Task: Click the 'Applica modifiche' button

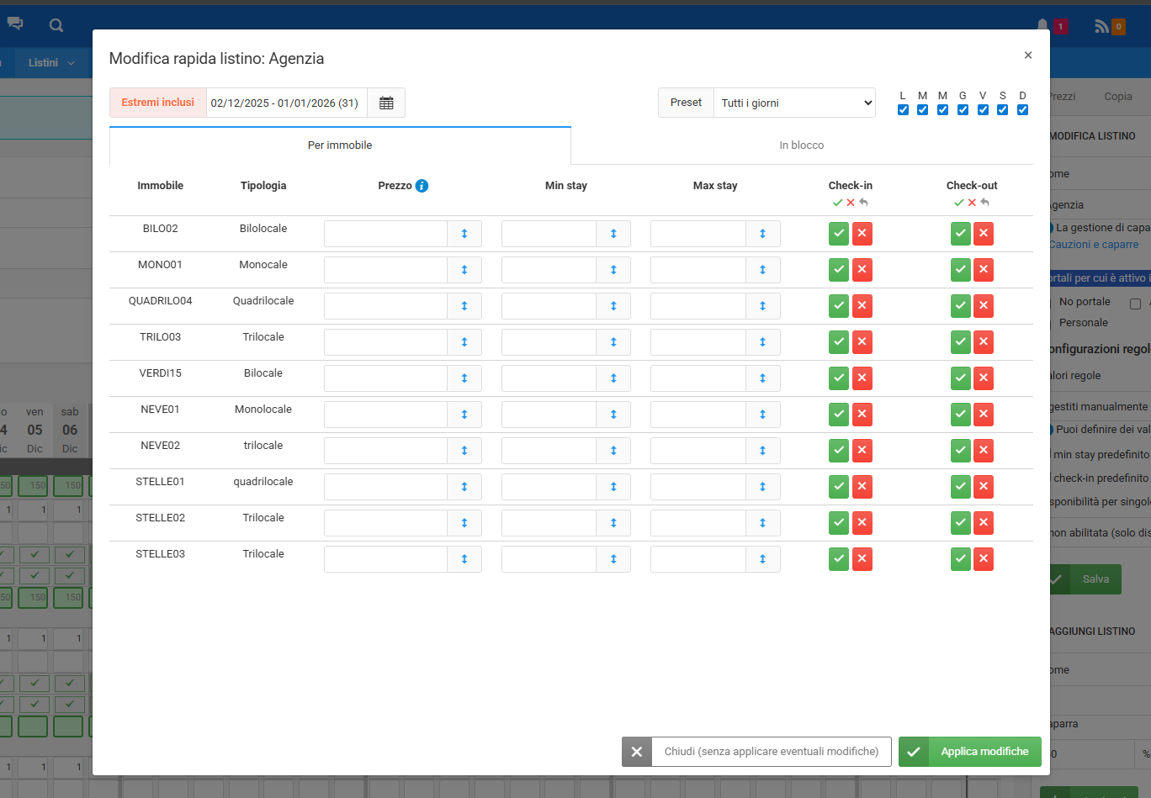Action: 969,752
